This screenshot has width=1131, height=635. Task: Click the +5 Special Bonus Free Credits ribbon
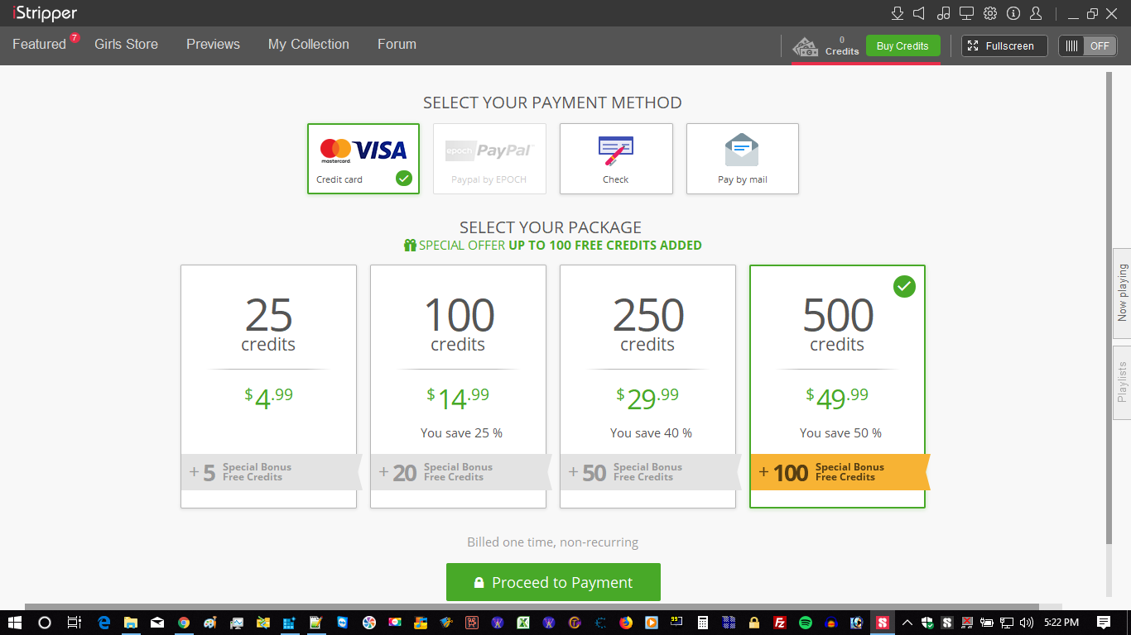click(271, 472)
